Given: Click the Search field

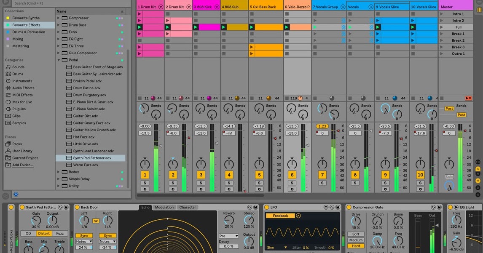Looking at the screenshot, I should tap(71, 3).
